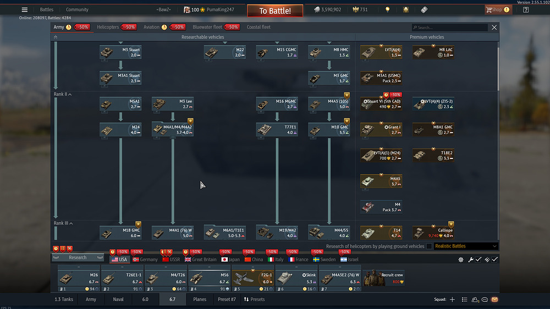The height and width of the screenshot is (309, 550).
Task: Open the contacts friends icon
Action: click(x=475, y=300)
